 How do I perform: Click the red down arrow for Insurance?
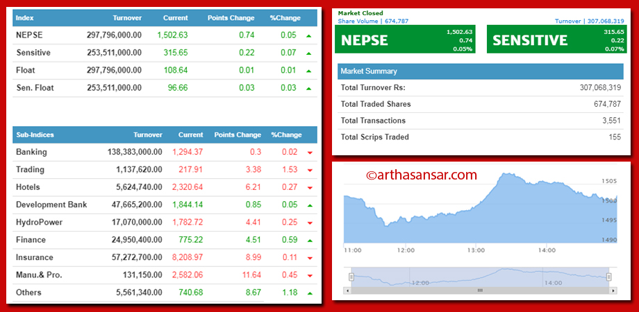click(x=310, y=258)
